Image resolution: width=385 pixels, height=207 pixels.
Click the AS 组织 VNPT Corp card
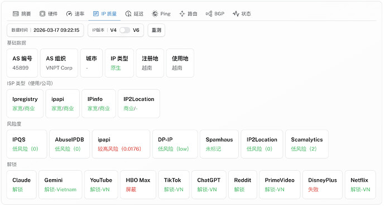click(x=59, y=63)
